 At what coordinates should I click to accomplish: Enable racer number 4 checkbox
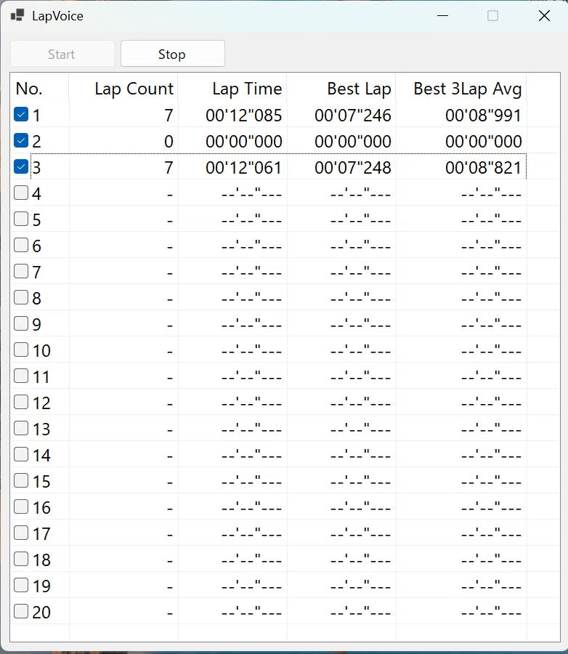click(x=21, y=193)
